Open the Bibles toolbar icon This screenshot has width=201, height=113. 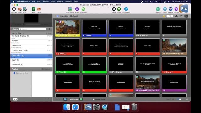coord(114,9)
